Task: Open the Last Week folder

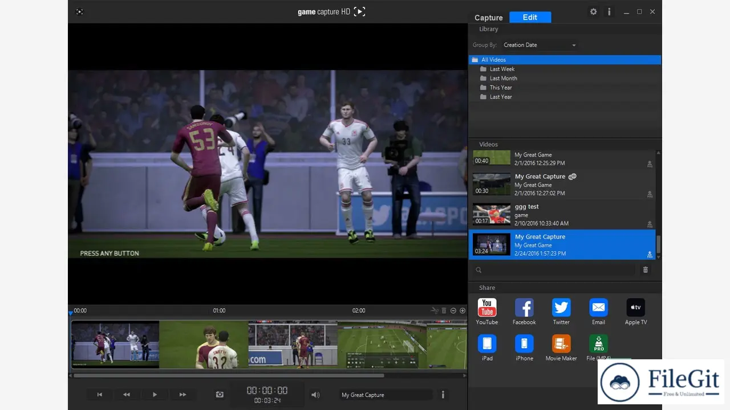Action: pos(502,69)
